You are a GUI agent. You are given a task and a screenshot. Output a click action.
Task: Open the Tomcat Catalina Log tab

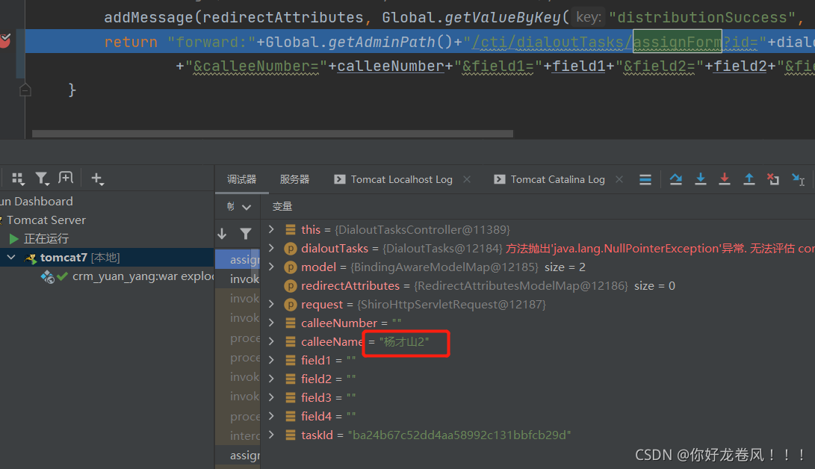pyautogui.click(x=557, y=179)
